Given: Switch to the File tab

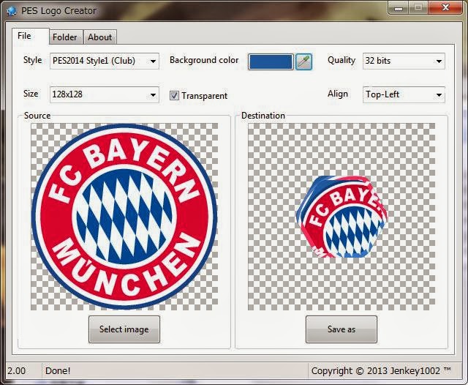Looking at the screenshot, I should click(31, 37).
